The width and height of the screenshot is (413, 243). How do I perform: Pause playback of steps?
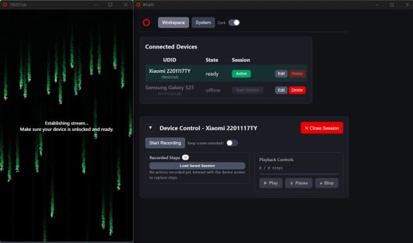click(x=299, y=183)
